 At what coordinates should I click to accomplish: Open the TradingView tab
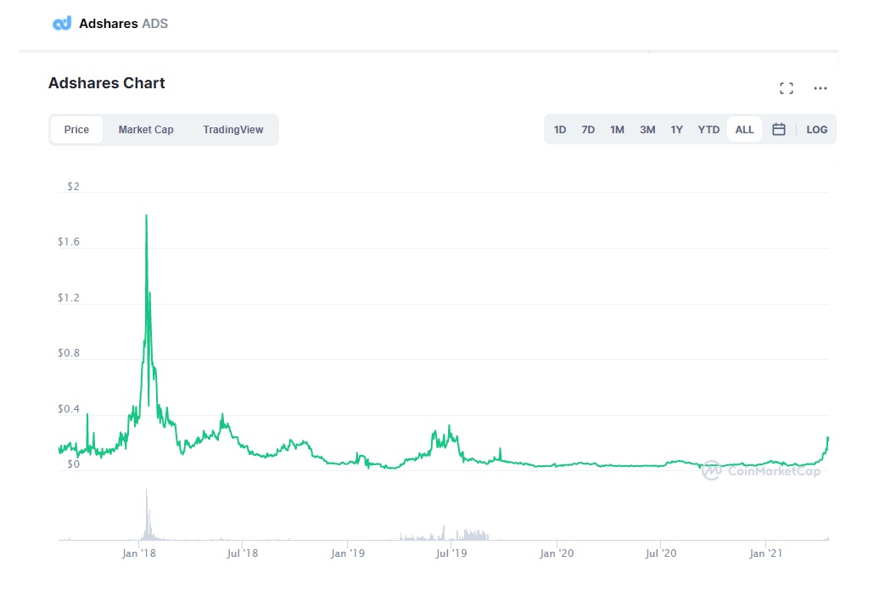coord(233,130)
